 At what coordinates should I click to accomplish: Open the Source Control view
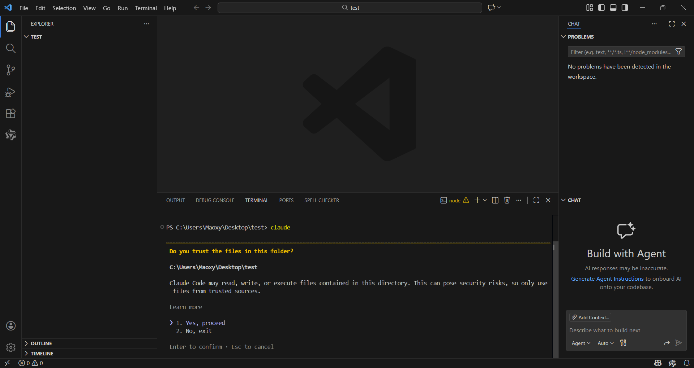click(11, 70)
